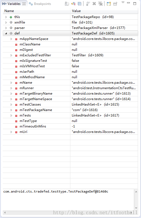Click detail pane scroll down arrow
Screen dimensions: 141x218
click(x=136, y=208)
